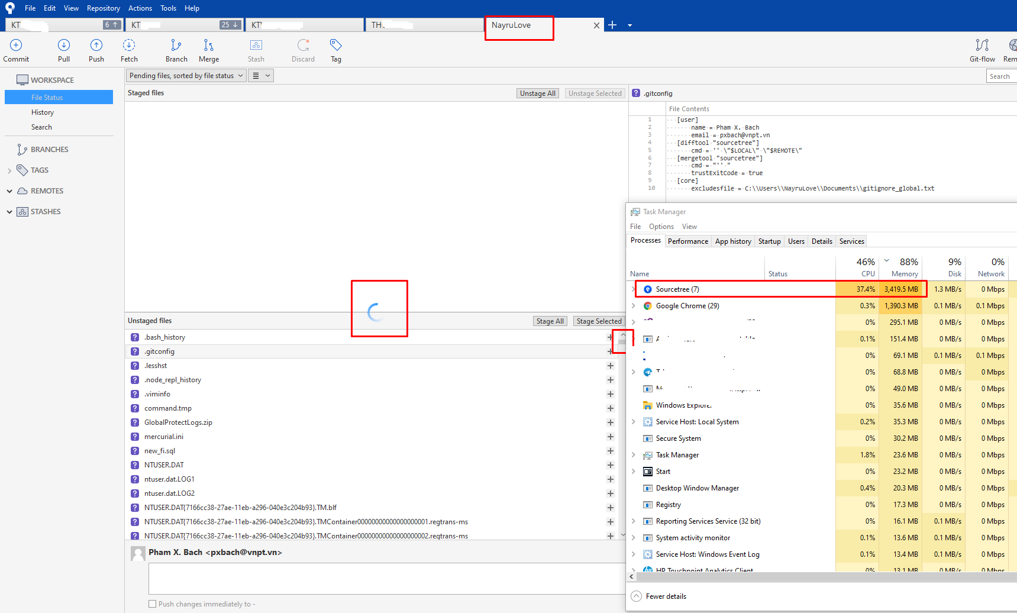1017x613 pixels.
Task: Click the unstaged files scrollbar down arrow
Action: point(622,535)
